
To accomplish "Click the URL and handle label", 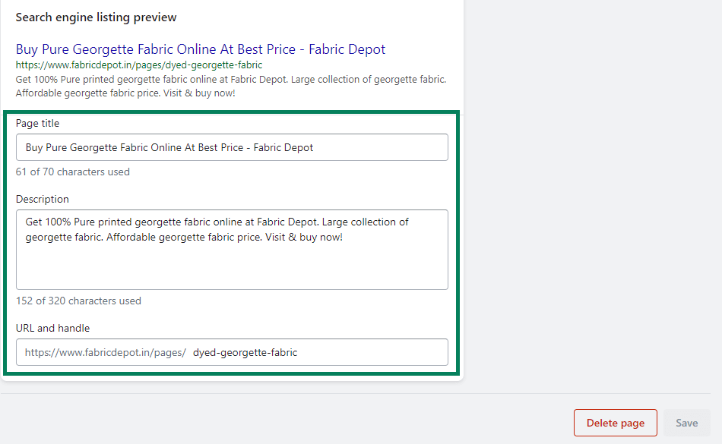I will pos(52,328).
